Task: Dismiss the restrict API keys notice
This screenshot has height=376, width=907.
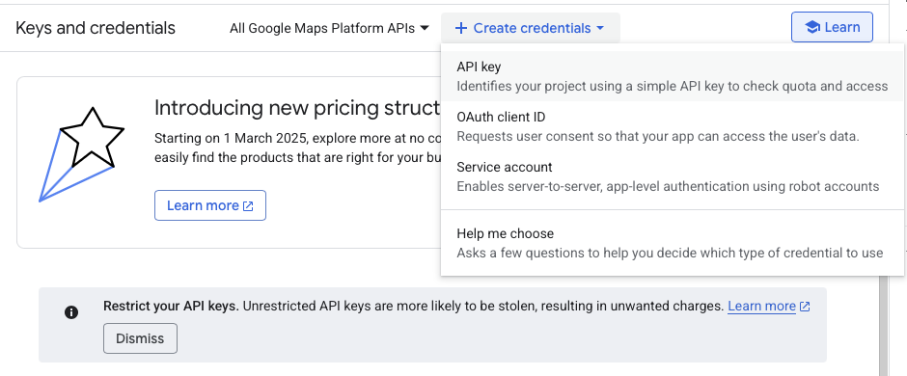Action: (x=140, y=338)
